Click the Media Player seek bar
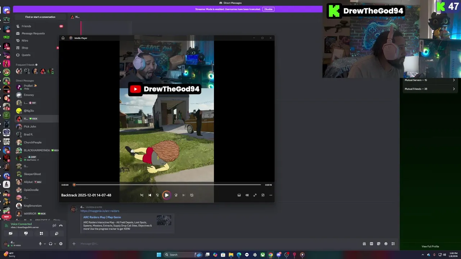The height and width of the screenshot is (259, 461). click(x=167, y=185)
